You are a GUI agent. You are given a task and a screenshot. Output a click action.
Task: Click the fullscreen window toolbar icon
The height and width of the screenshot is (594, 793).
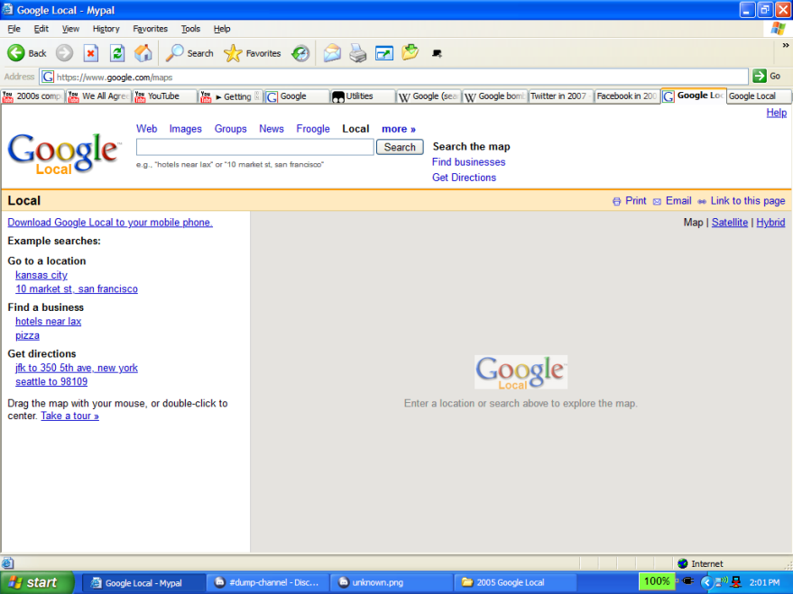(x=384, y=53)
